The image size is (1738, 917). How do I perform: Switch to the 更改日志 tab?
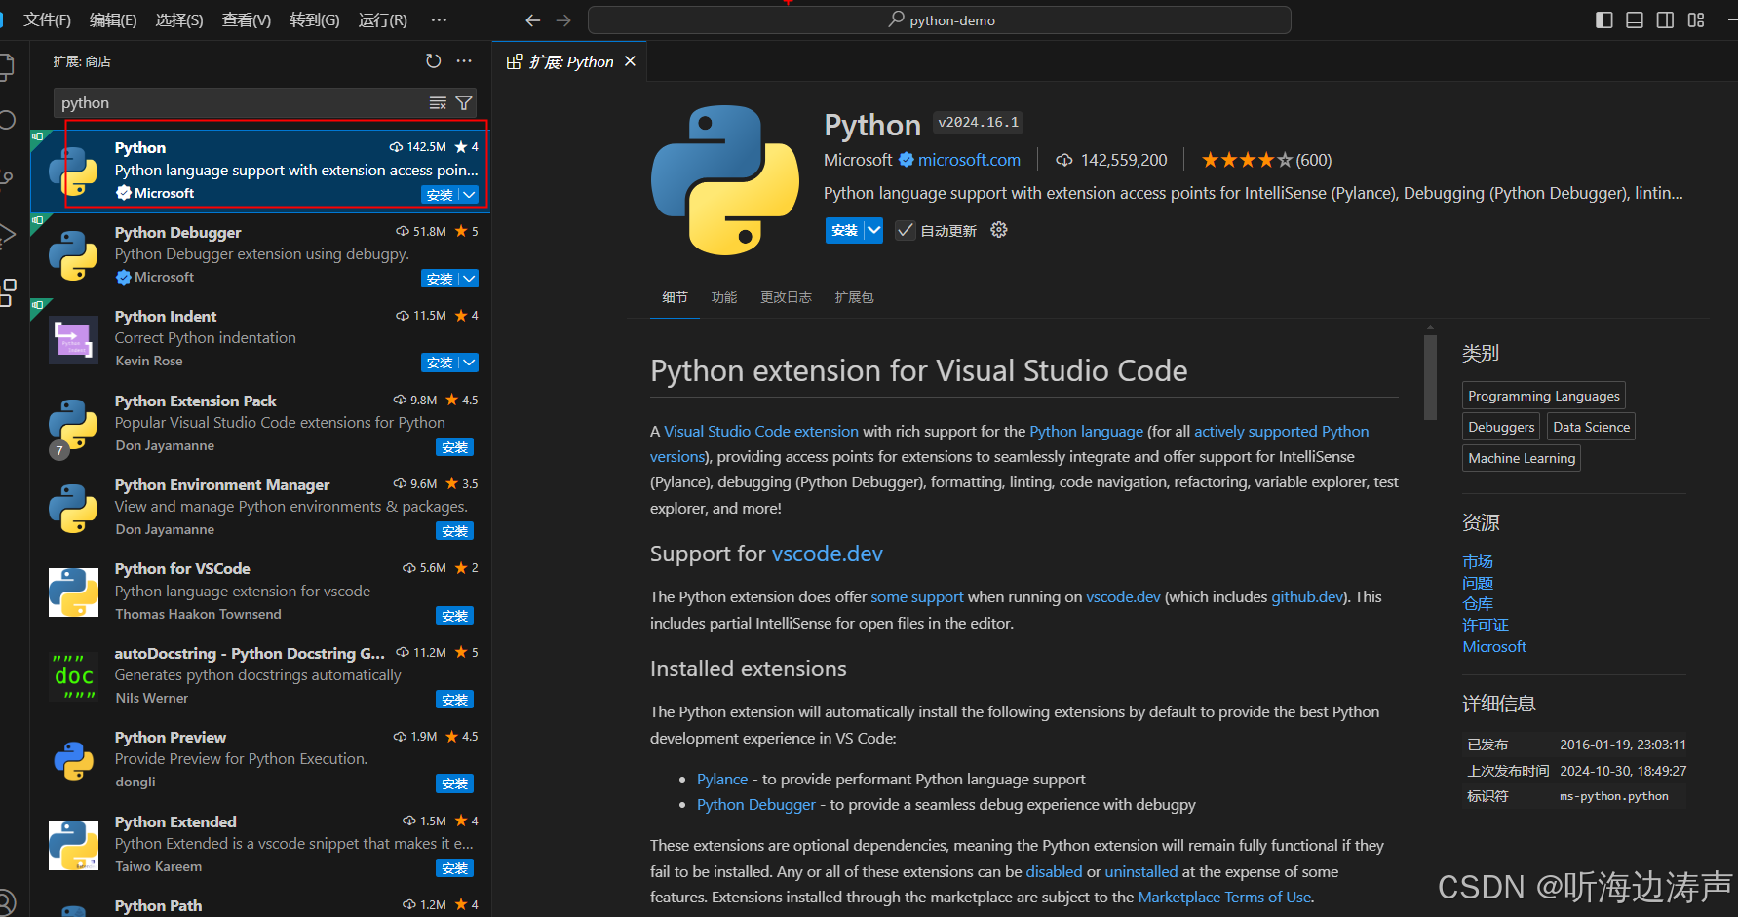pyautogui.click(x=786, y=297)
